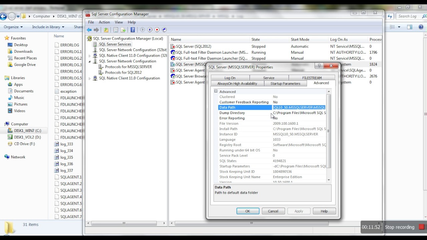The width and height of the screenshot is (427, 240).
Task: Click the Stop Service red square icon
Action: pyautogui.click(x=157, y=30)
